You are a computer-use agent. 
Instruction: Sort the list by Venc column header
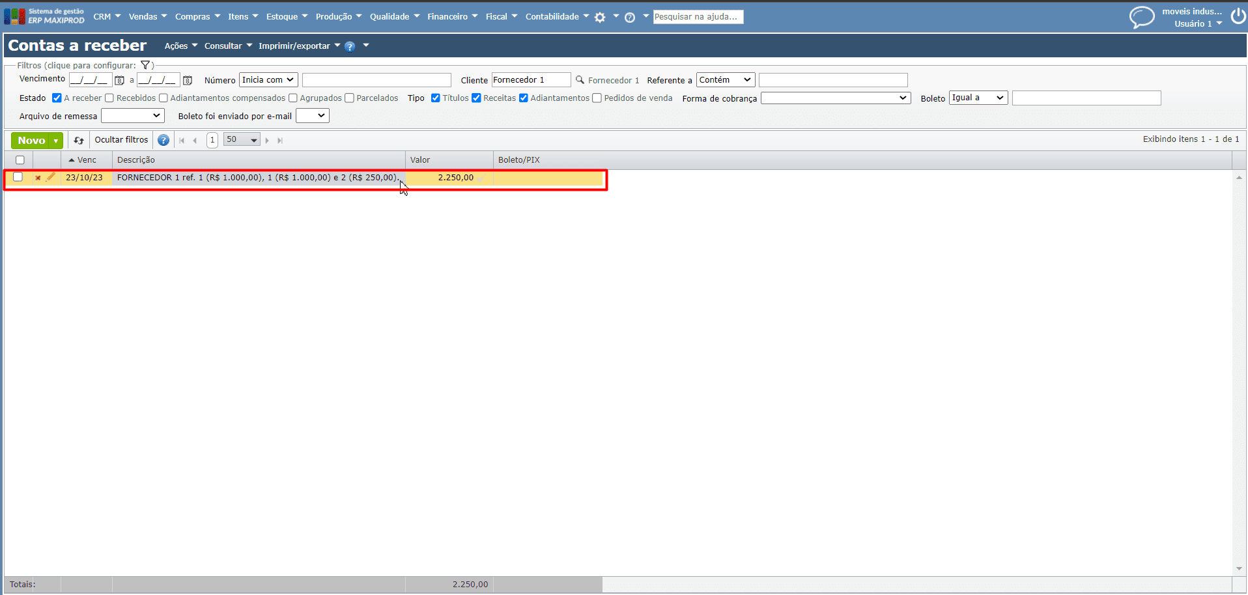(87, 160)
